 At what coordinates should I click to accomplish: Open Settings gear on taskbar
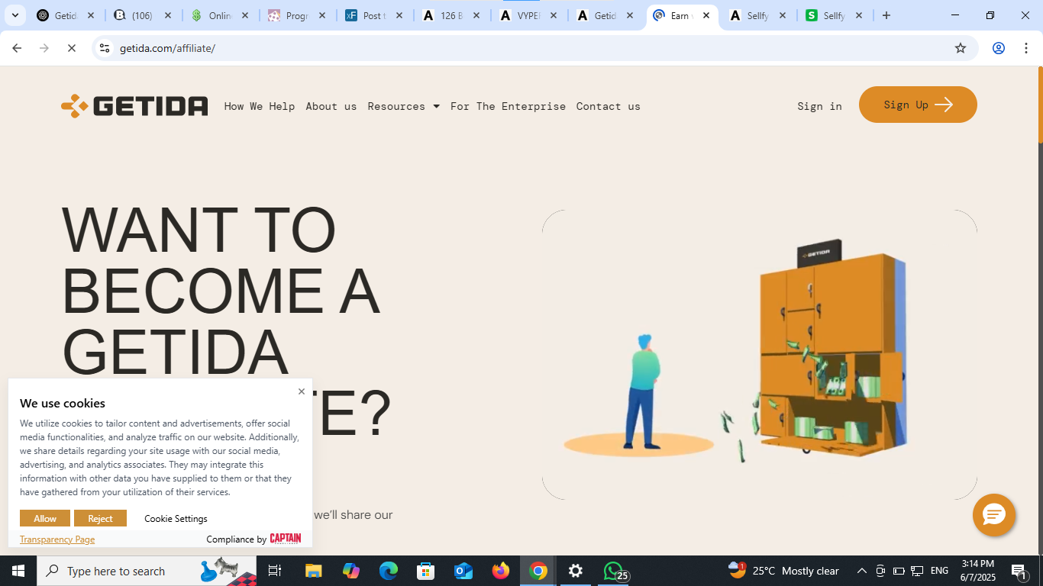(x=576, y=571)
